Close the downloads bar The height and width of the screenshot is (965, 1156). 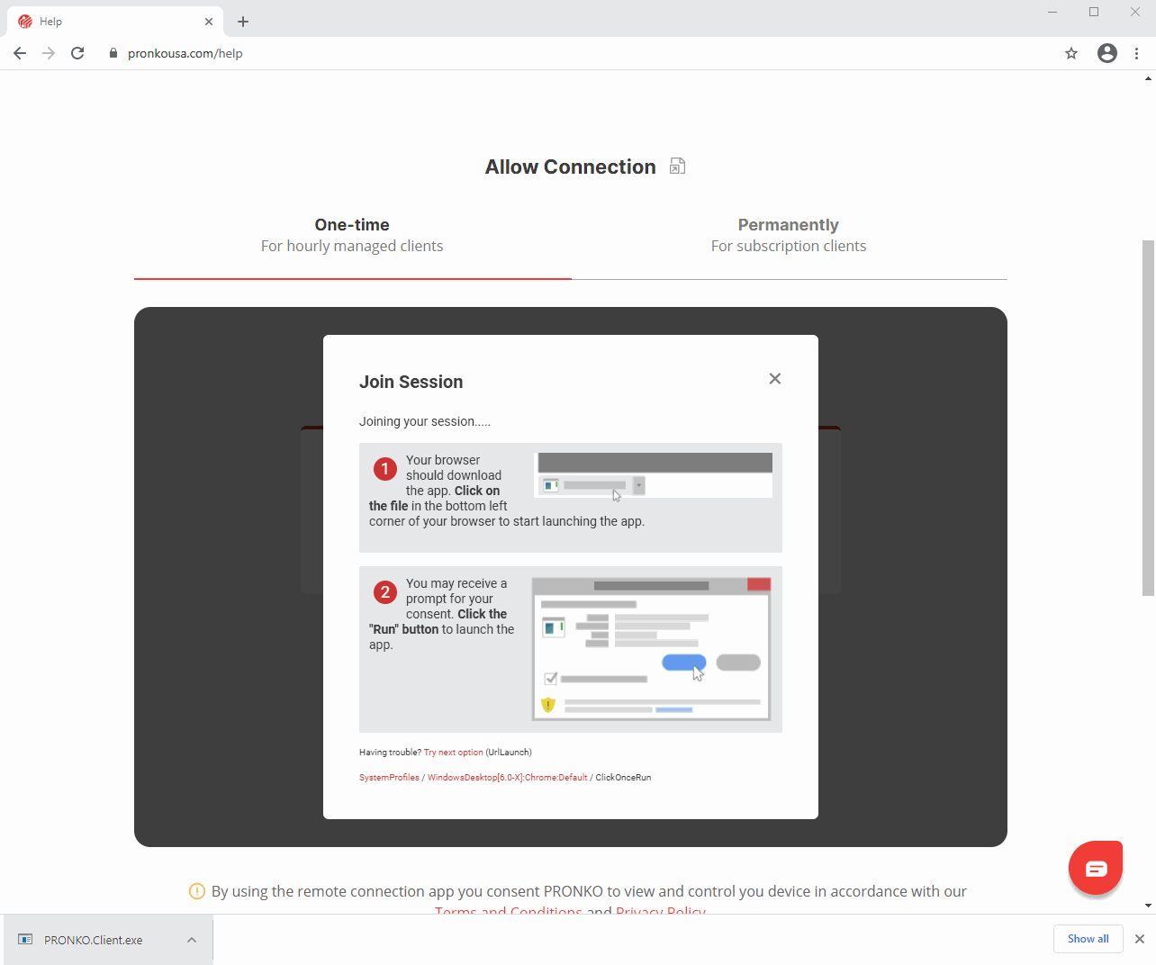pyautogui.click(x=1140, y=939)
